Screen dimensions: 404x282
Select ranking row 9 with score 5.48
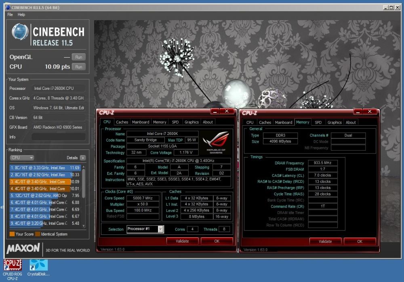click(x=45, y=223)
